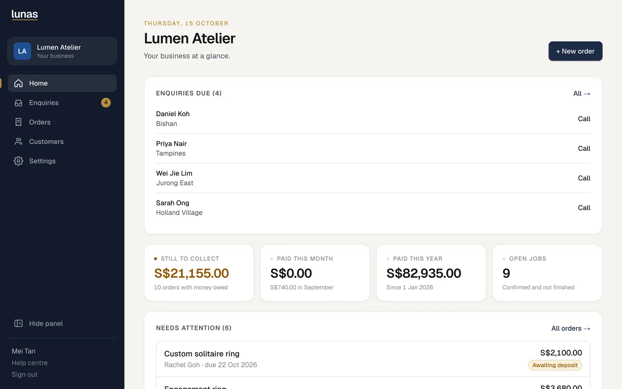Open the Still to collect card
The width and height of the screenshot is (622, 389).
click(199, 273)
